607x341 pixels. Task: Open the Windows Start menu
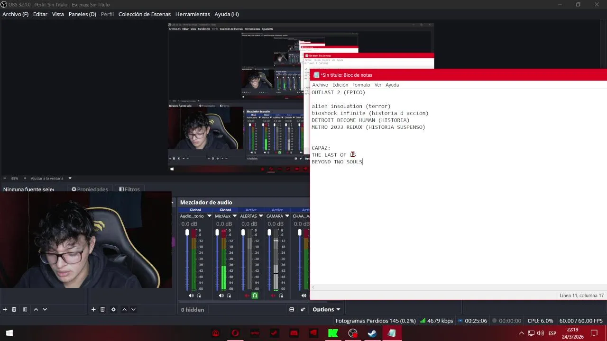pyautogui.click(x=9, y=333)
